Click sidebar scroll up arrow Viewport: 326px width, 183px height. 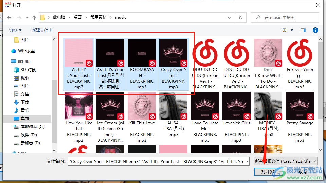54,39
